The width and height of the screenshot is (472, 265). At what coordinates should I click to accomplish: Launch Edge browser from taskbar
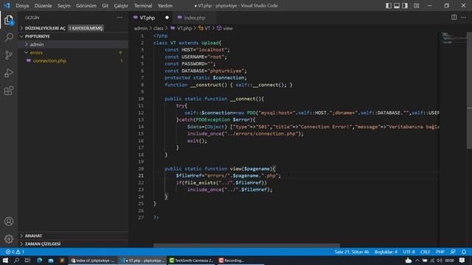point(39,261)
